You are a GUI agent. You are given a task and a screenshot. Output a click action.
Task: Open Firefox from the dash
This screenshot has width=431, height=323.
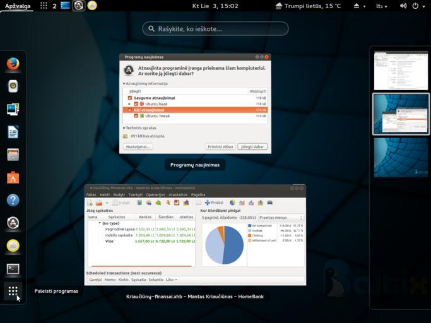point(13,64)
